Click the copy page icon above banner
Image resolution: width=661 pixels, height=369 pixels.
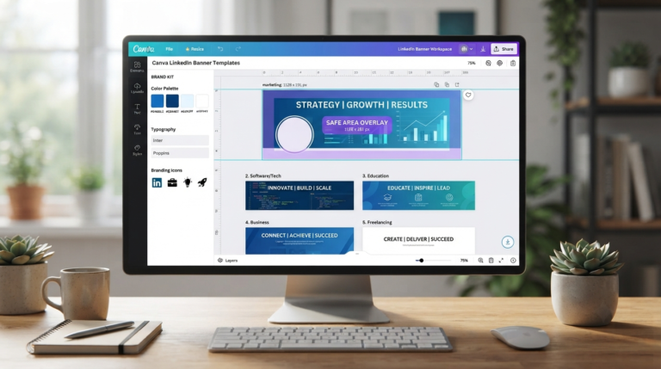pyautogui.click(x=436, y=84)
